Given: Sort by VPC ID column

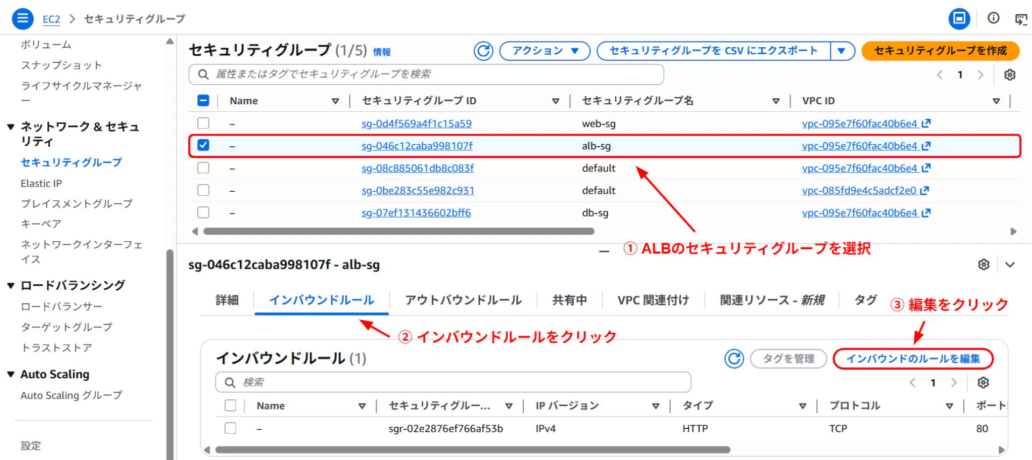Looking at the screenshot, I should pyautogui.click(x=996, y=101).
